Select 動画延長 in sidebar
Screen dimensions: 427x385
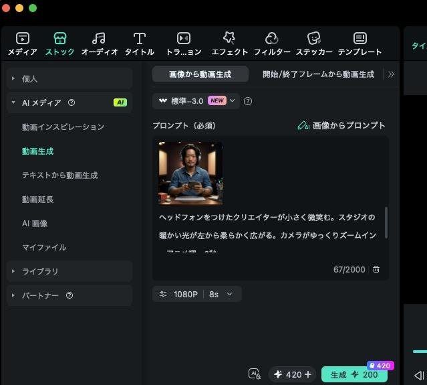37,199
